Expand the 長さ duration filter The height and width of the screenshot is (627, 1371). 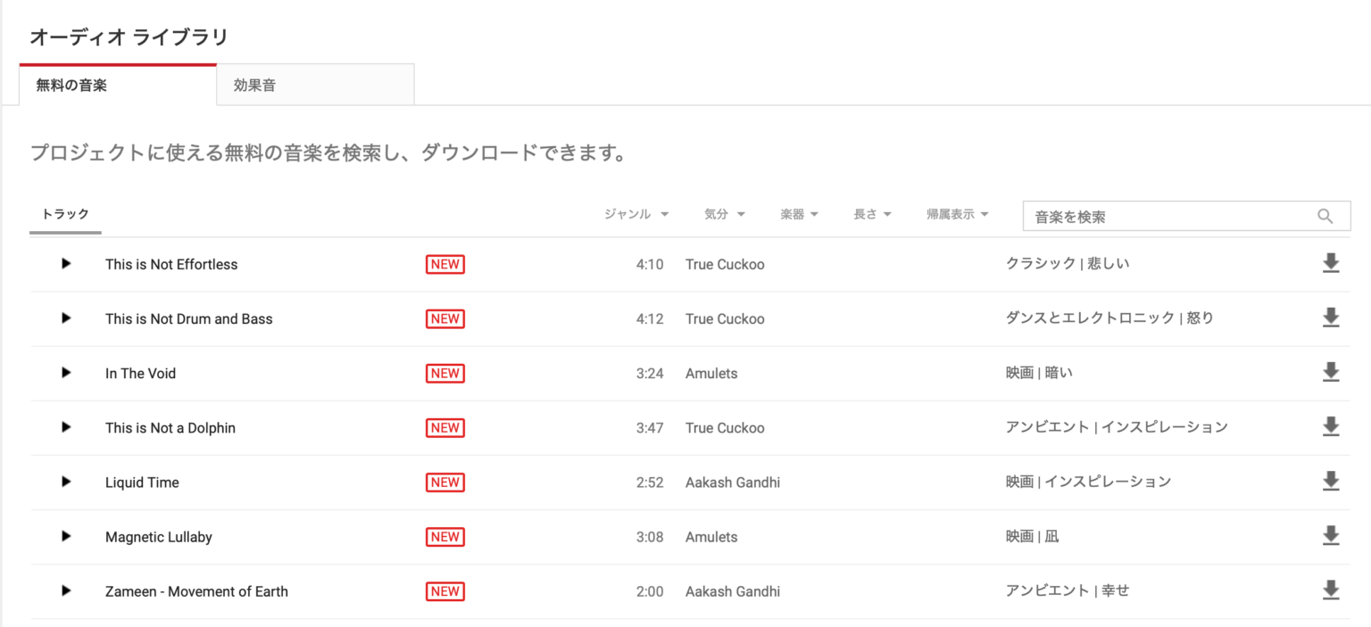[872, 214]
